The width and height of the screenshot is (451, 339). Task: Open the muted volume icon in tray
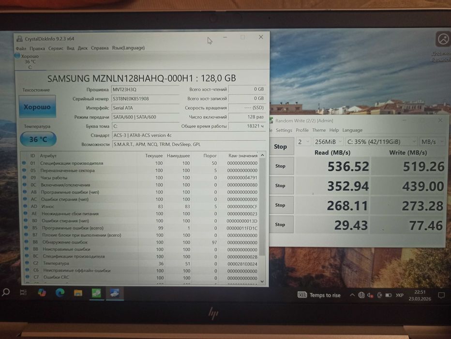(x=371, y=295)
